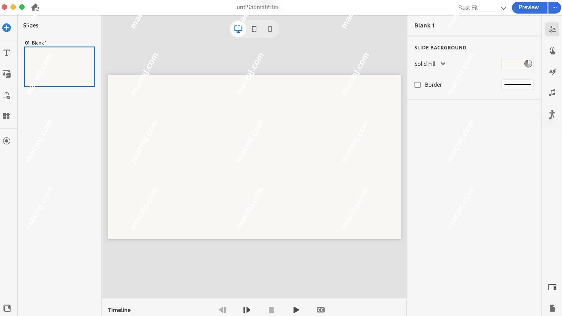The width and height of the screenshot is (562, 316).
Task: Add a new slide with plus icon
Action: pos(6,28)
